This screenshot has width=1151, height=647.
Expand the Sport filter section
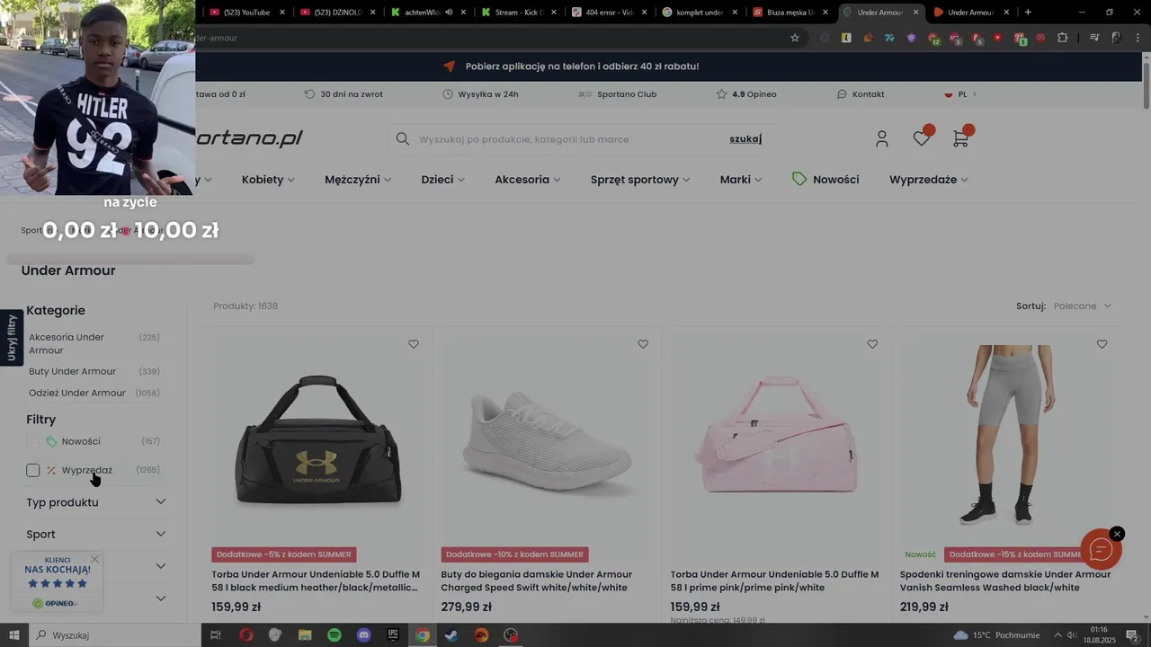(x=96, y=534)
